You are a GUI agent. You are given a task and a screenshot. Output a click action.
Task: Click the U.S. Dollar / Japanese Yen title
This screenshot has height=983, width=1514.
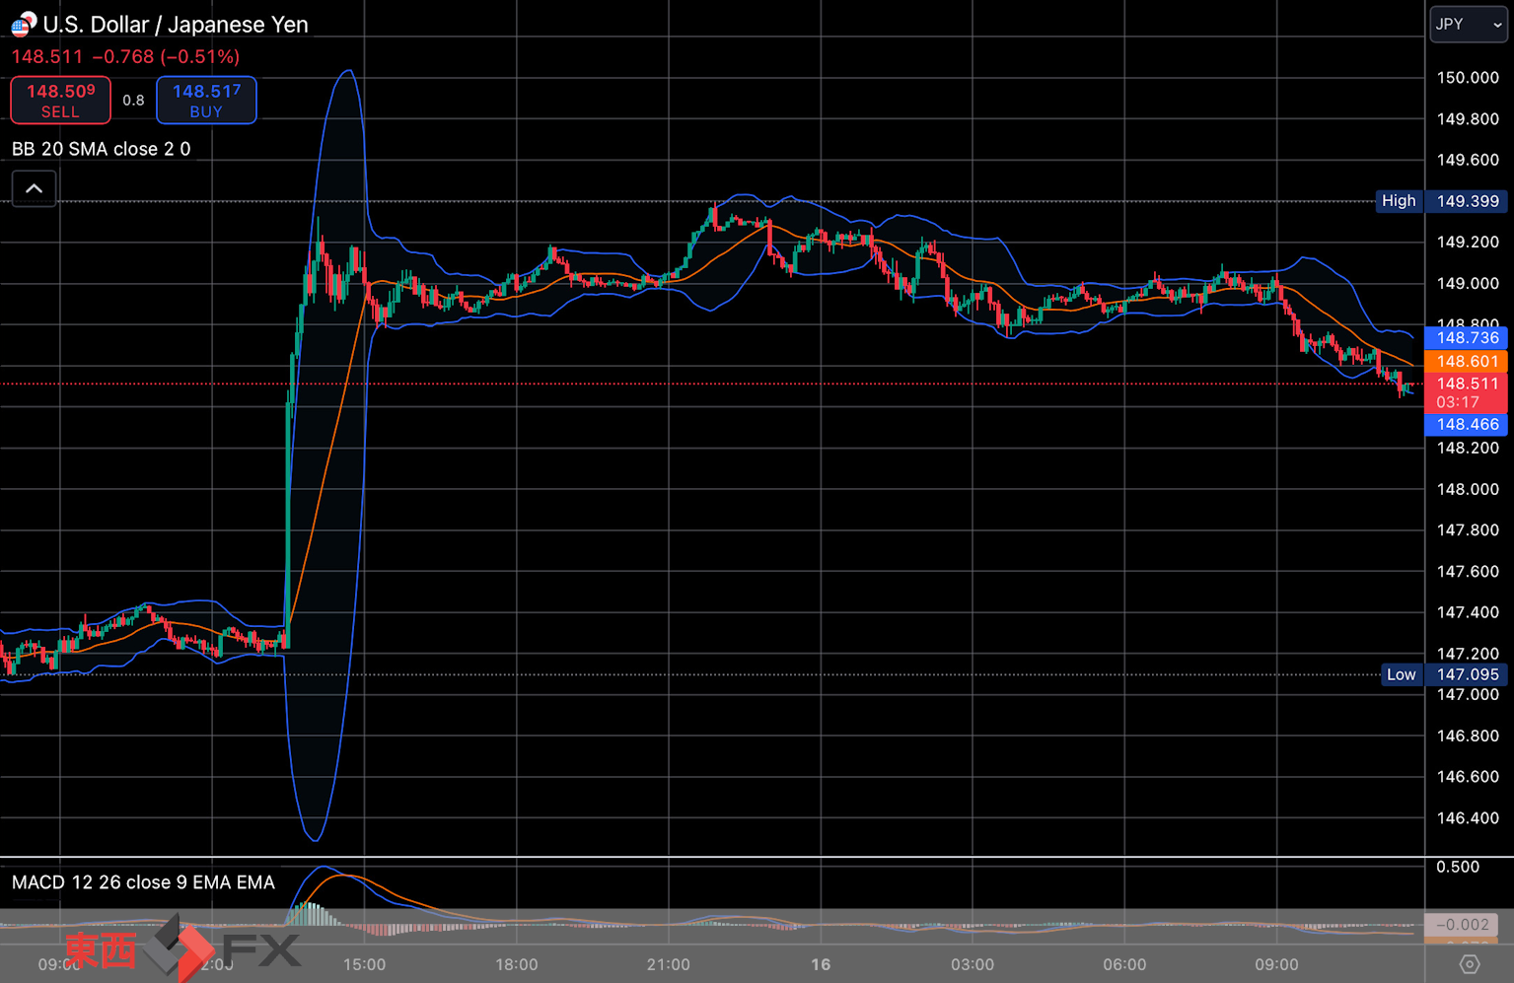pyautogui.click(x=176, y=25)
